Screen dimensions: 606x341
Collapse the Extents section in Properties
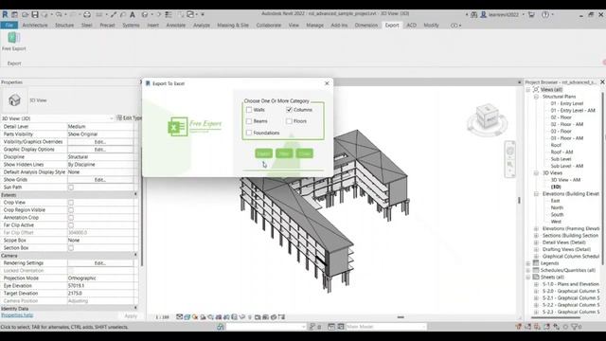[135, 194]
